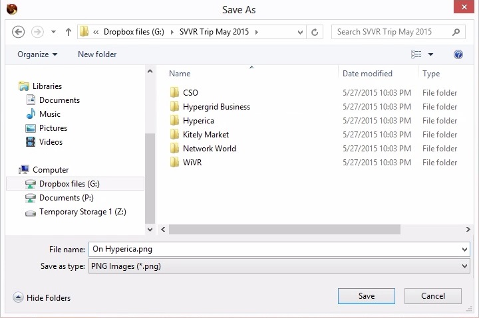Click the navigation pane vertical scrollbar thumb
The width and height of the screenshot is (479, 318).
(x=150, y=179)
